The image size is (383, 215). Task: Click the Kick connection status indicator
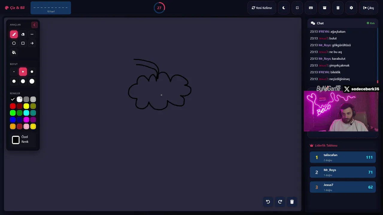tap(371, 23)
